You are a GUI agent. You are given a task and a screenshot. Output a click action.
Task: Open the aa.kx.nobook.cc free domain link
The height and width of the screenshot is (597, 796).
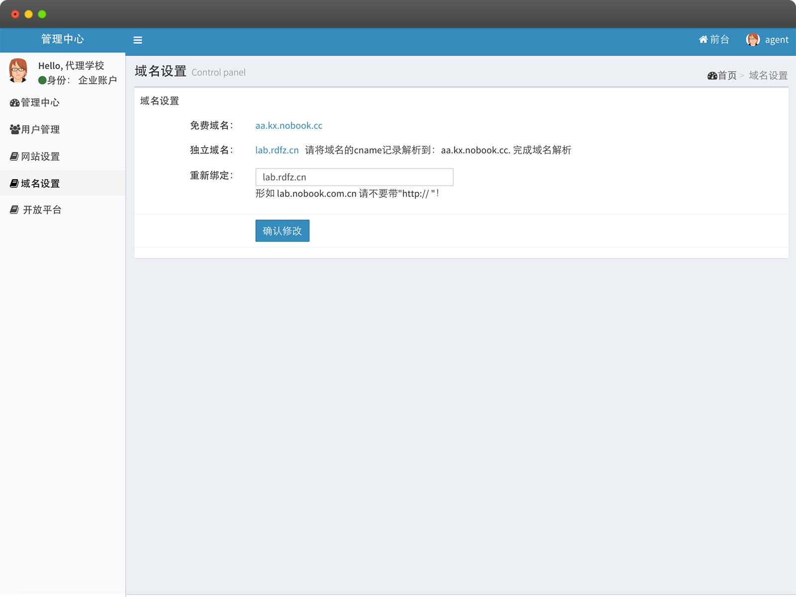(x=289, y=125)
